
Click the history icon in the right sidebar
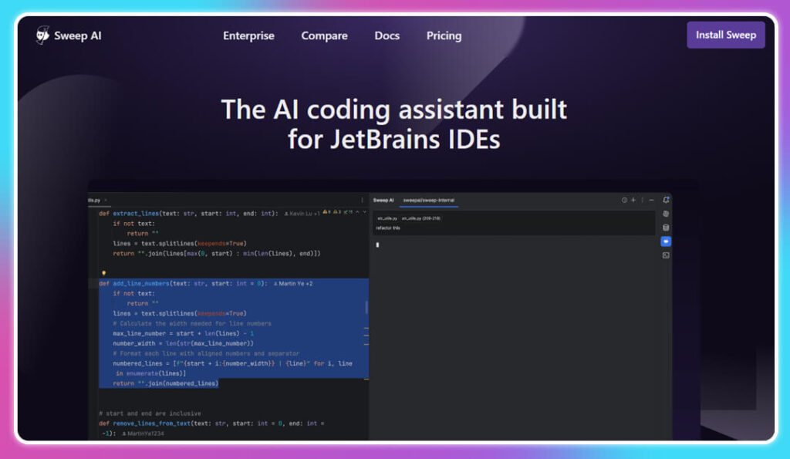[667, 214]
